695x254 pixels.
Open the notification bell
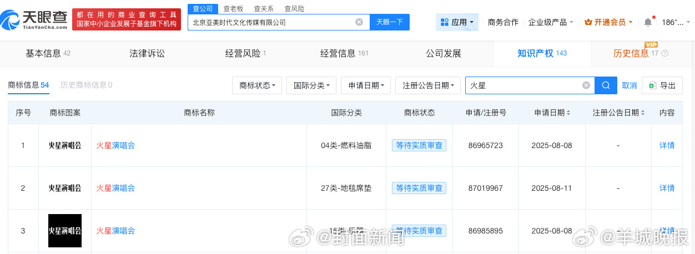[x=648, y=22]
